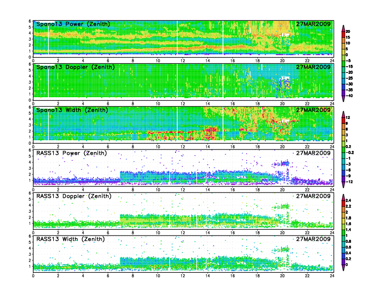Click the "1.8" label on the width colorbar
Screen dimensions: 383x296
tap(348, 218)
